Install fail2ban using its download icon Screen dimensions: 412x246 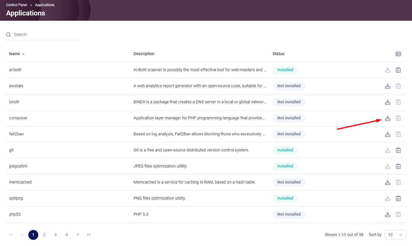click(388, 134)
